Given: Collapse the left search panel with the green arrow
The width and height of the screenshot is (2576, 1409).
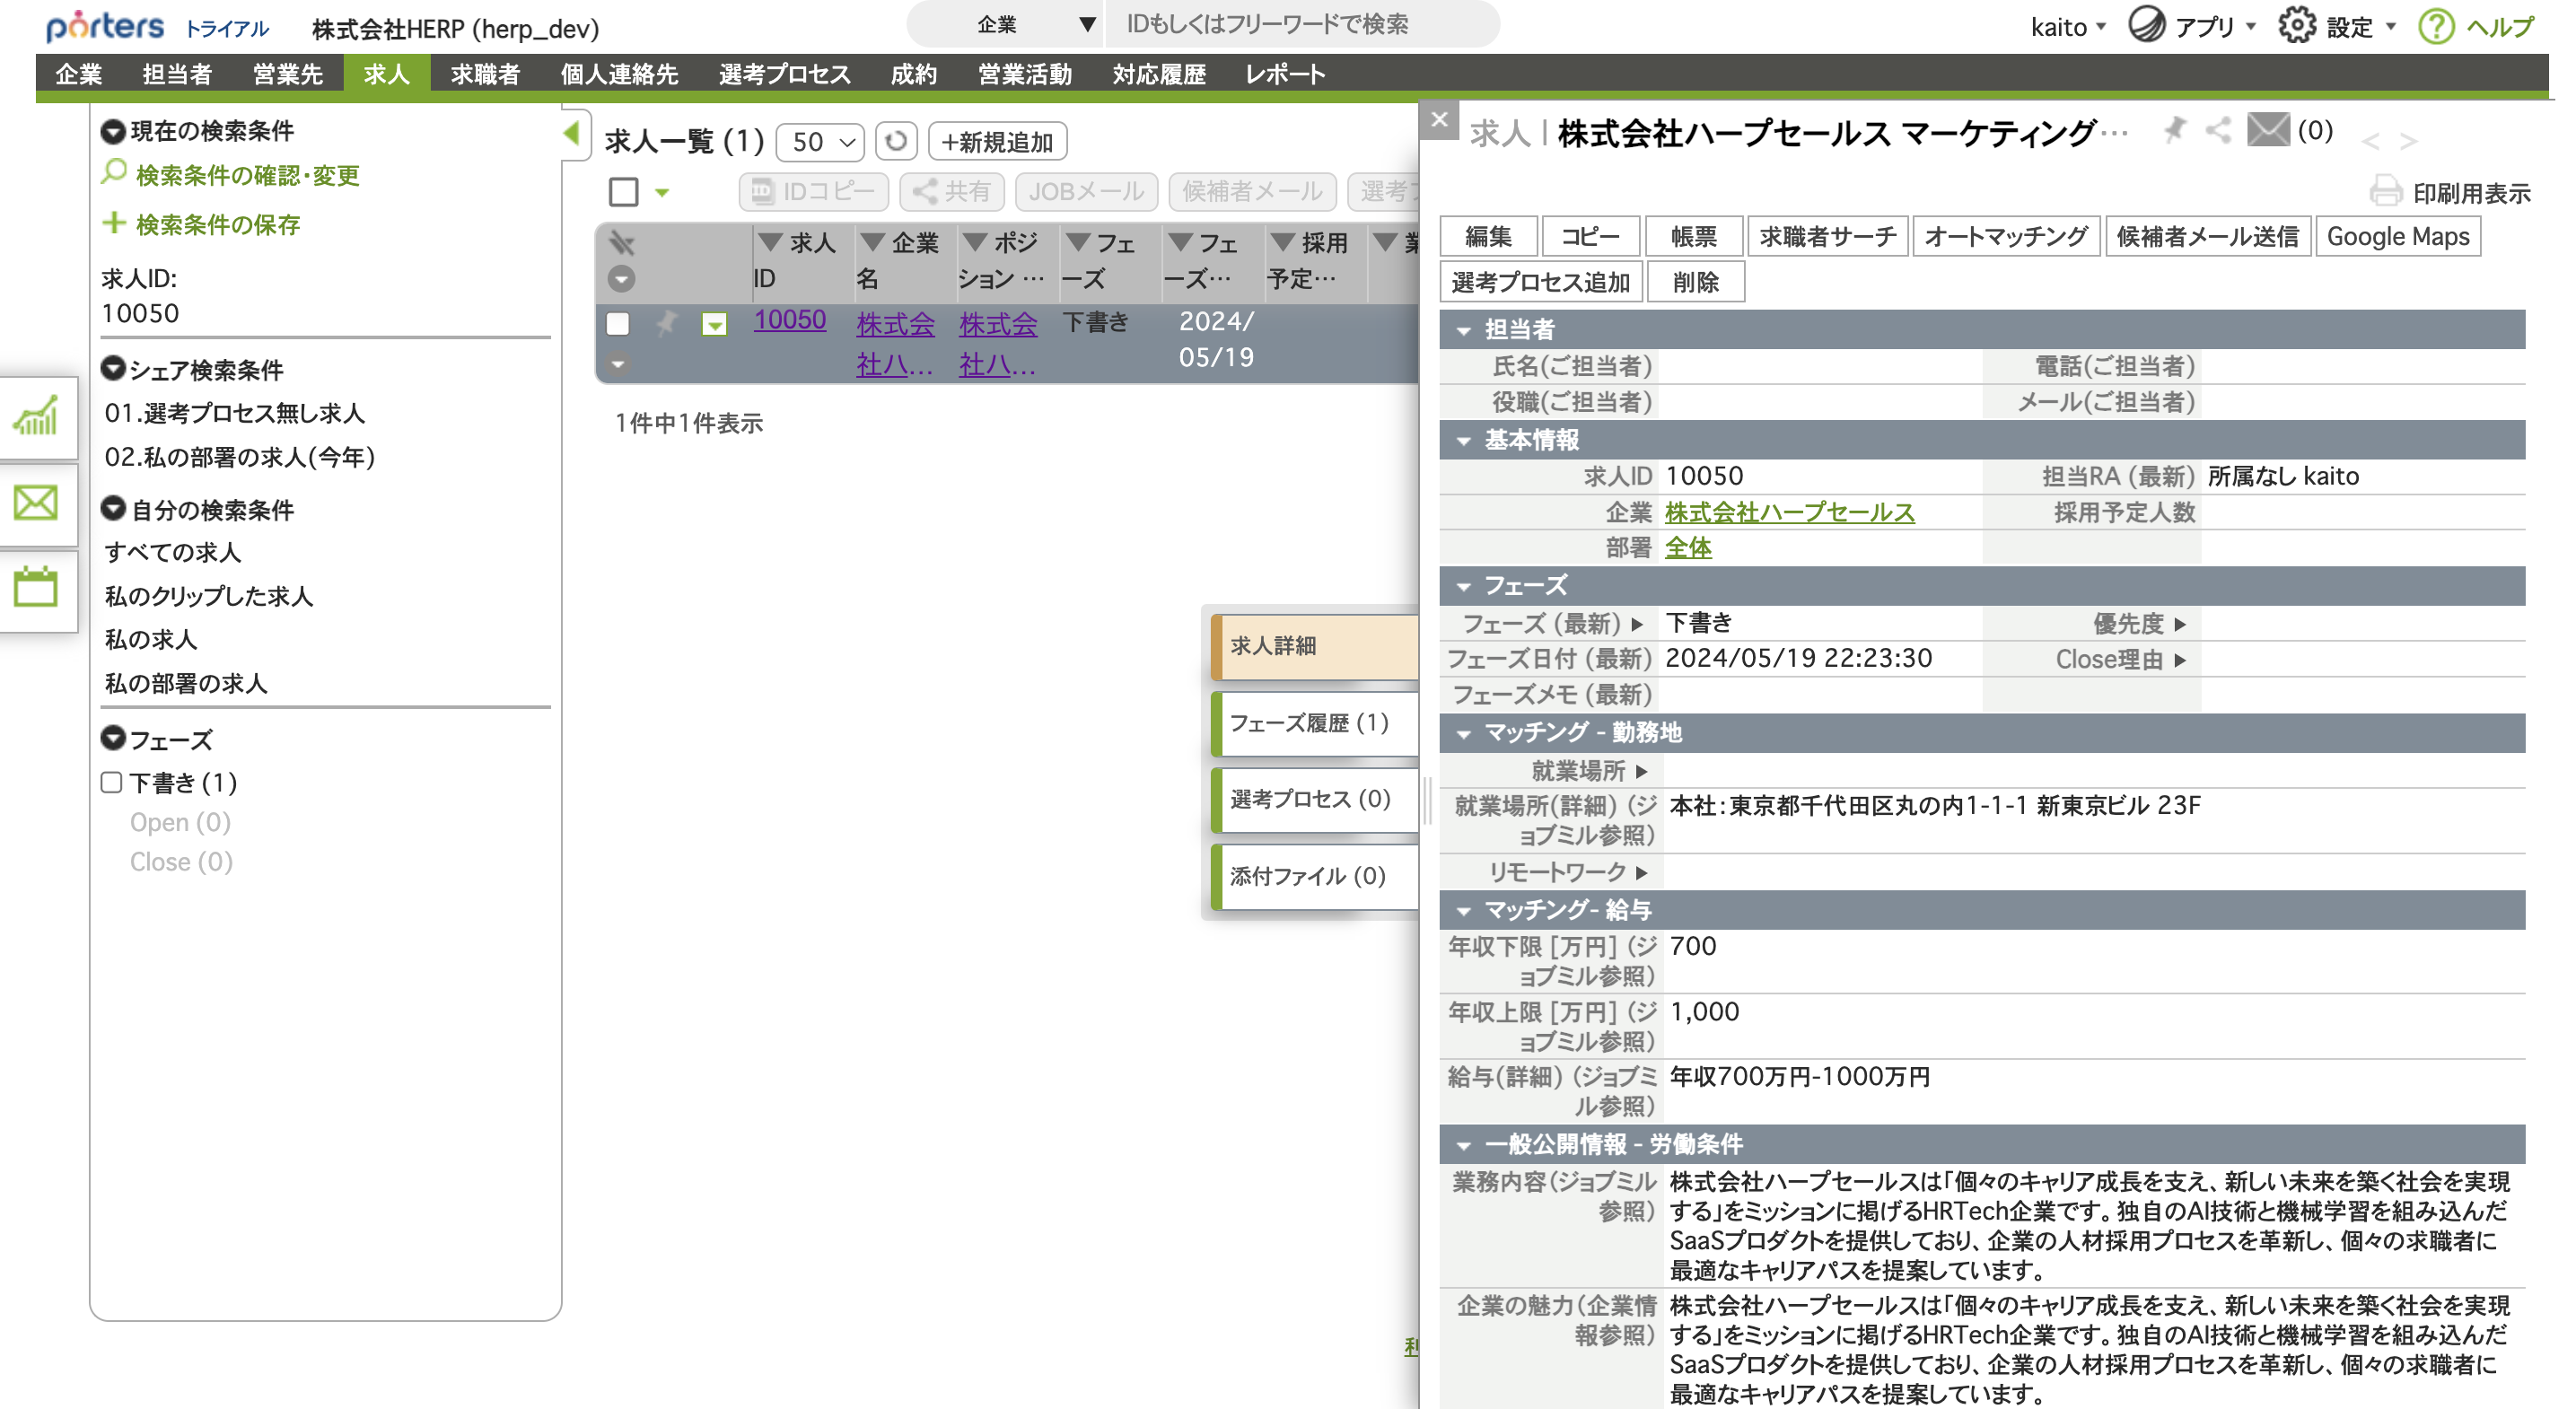Looking at the screenshot, I should [x=572, y=132].
